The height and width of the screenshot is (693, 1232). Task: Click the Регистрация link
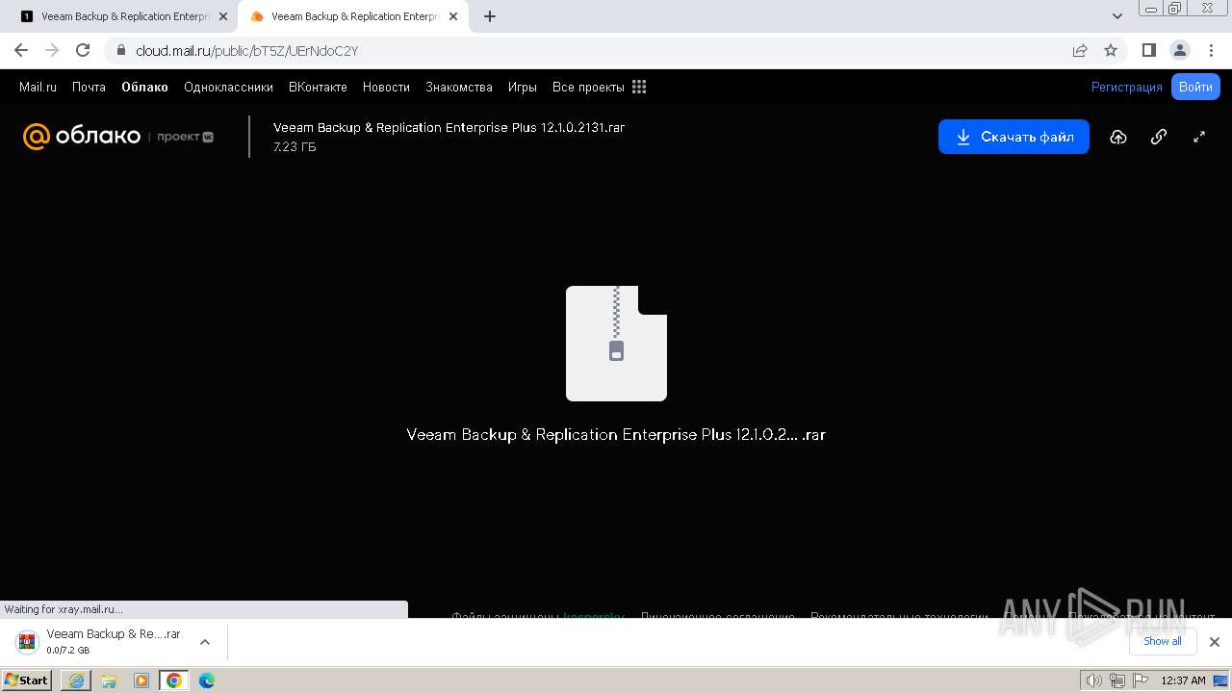[1126, 87]
